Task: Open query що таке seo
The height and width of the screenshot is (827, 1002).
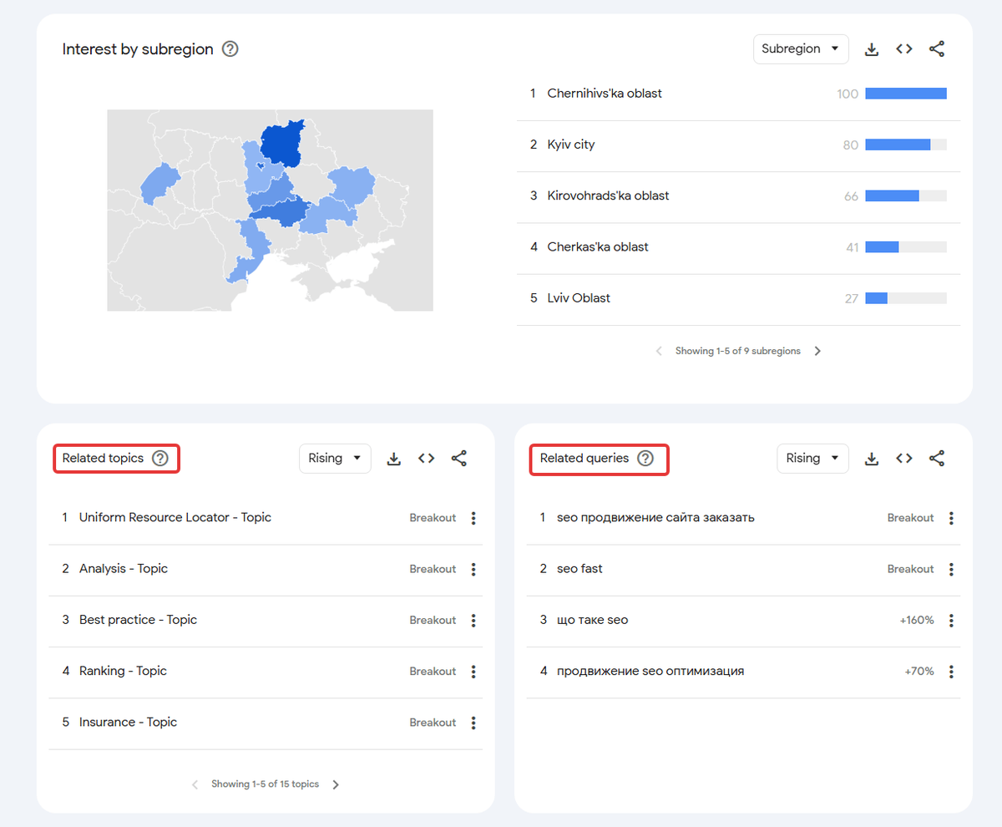Action: click(x=592, y=620)
